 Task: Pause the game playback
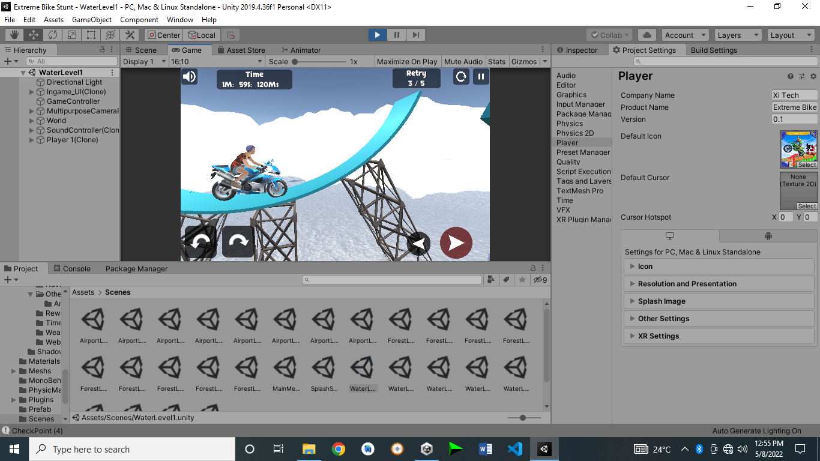click(x=396, y=35)
